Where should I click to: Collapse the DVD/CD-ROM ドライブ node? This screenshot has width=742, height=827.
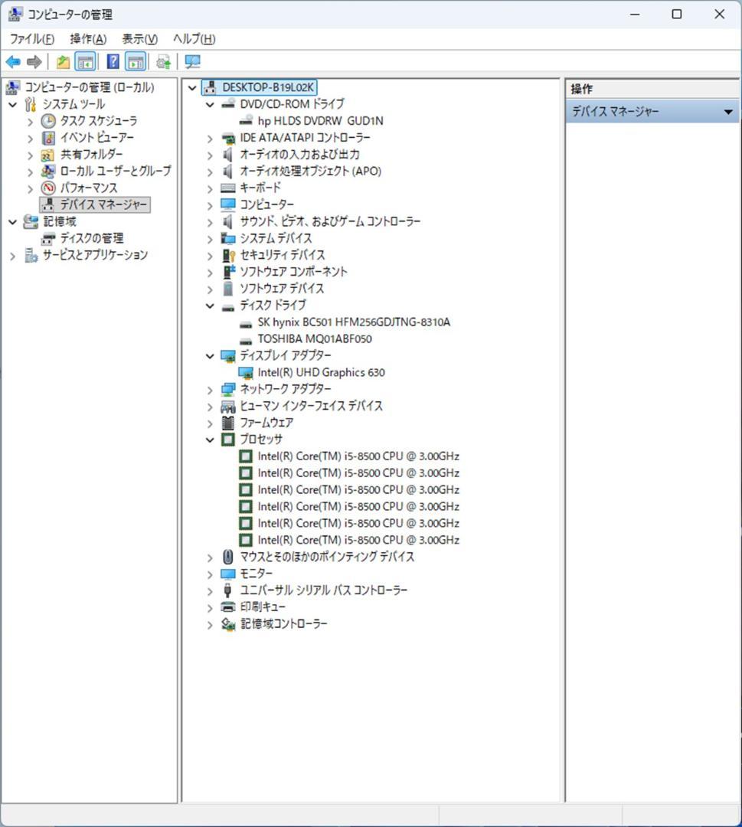pos(209,104)
